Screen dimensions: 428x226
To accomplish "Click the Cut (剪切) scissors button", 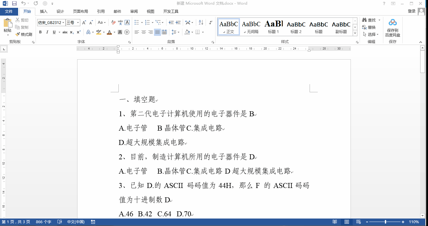I will pyautogui.click(x=22, y=20).
